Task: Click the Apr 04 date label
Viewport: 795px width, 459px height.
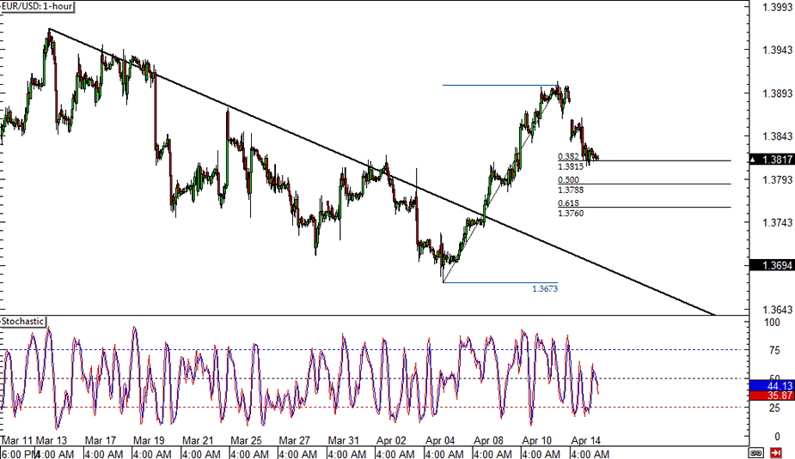Action: (x=440, y=441)
